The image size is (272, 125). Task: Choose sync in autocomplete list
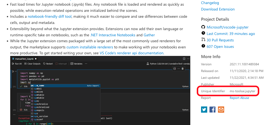point(65,101)
